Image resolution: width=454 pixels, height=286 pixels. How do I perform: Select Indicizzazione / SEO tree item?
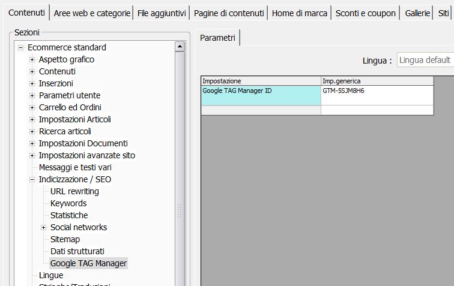(74, 180)
